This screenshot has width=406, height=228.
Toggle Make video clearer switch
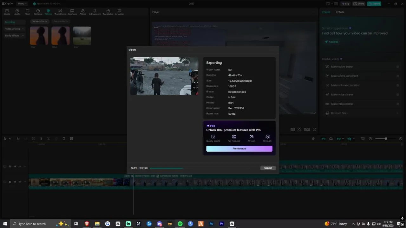397,104
